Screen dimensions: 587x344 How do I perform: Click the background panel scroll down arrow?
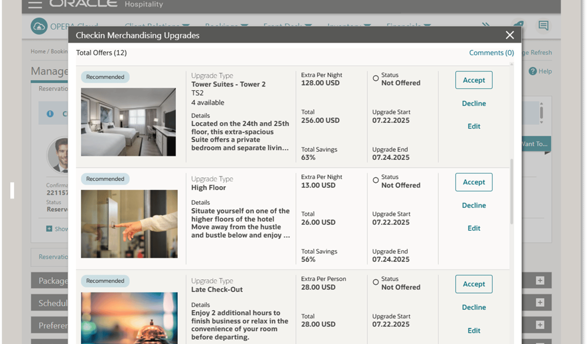point(541,122)
